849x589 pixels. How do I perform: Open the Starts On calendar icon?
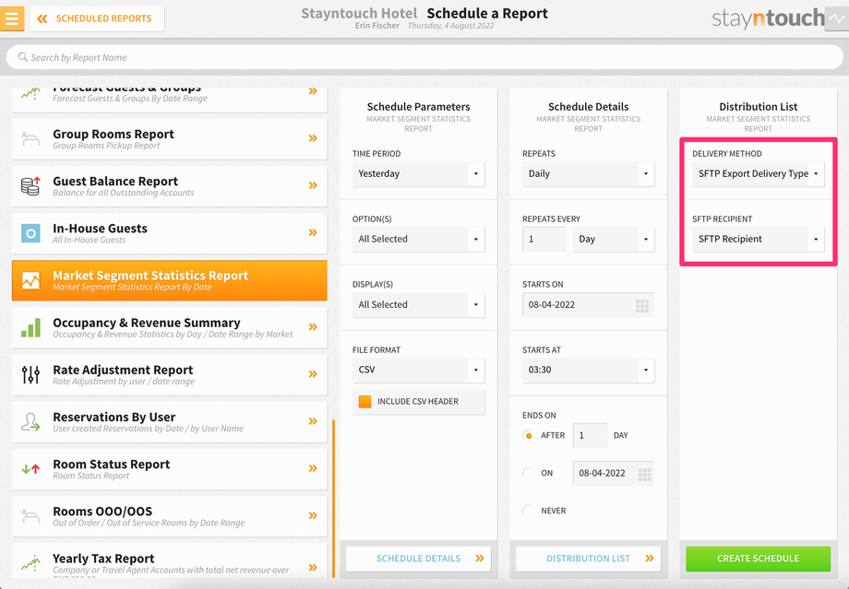point(642,306)
